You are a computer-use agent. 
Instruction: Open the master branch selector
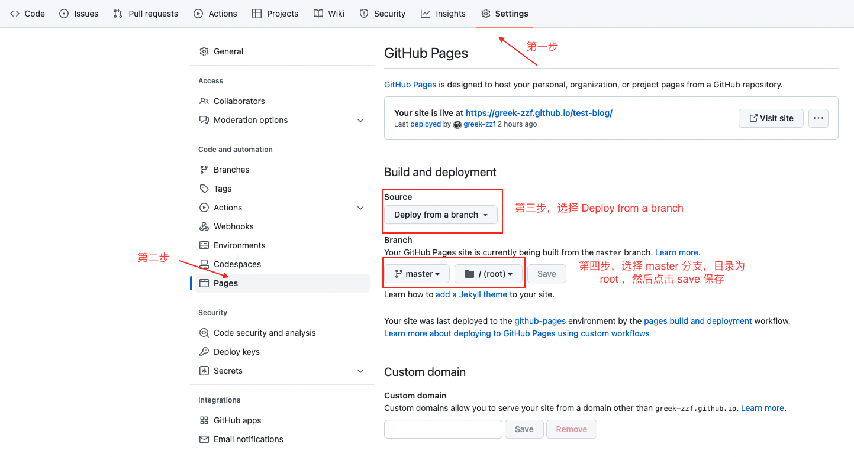(x=416, y=273)
